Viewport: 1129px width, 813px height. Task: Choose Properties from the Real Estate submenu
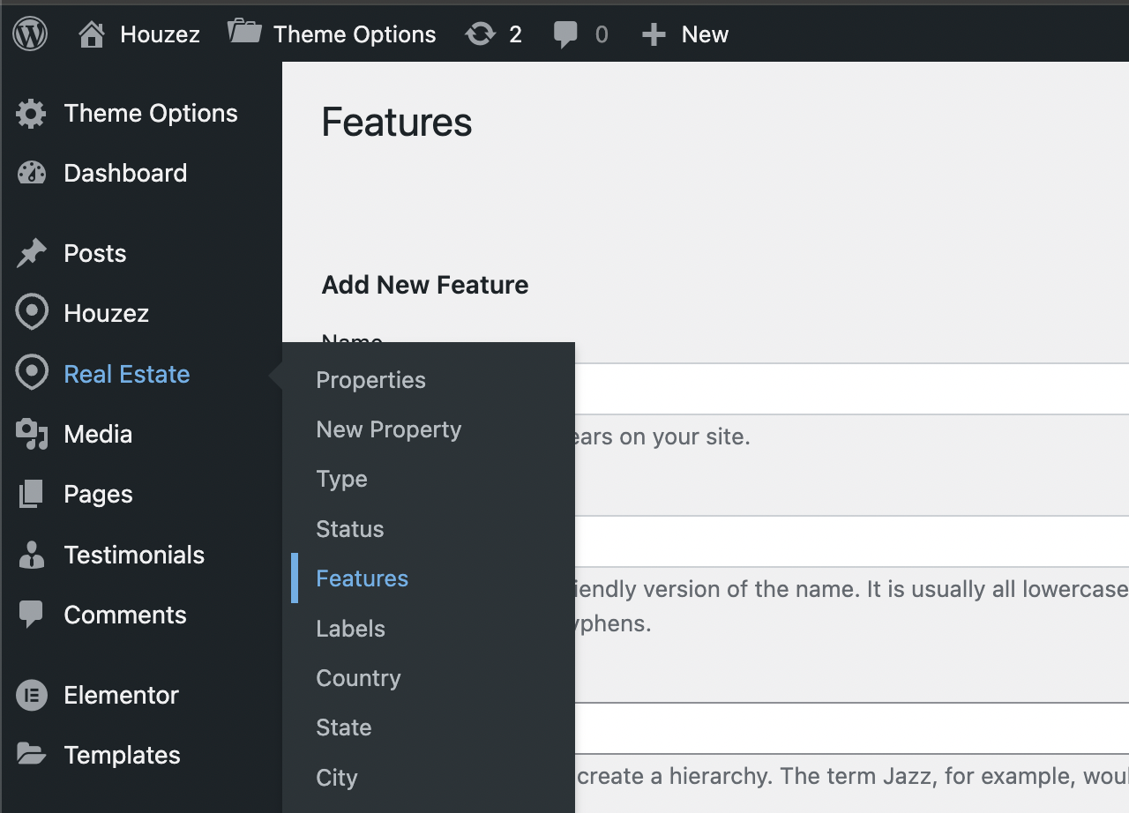point(371,380)
